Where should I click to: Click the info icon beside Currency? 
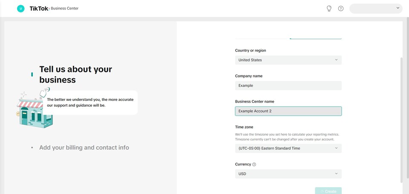click(254, 164)
